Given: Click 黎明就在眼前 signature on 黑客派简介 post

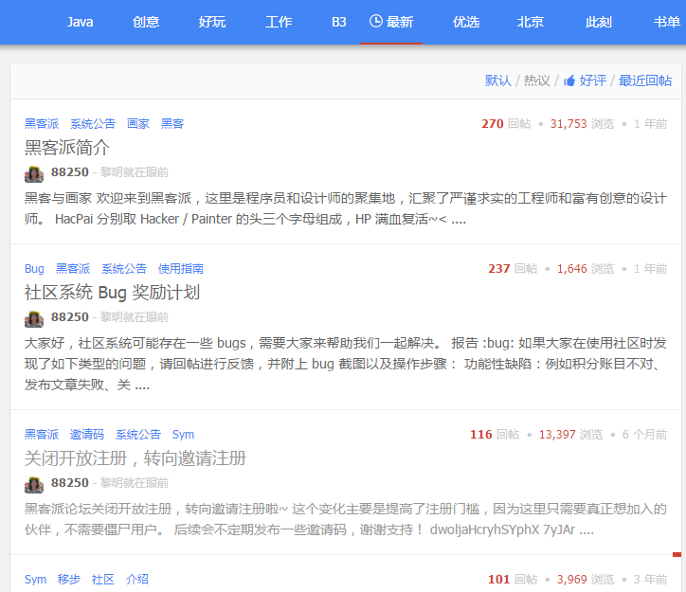Looking at the screenshot, I should (x=135, y=172).
